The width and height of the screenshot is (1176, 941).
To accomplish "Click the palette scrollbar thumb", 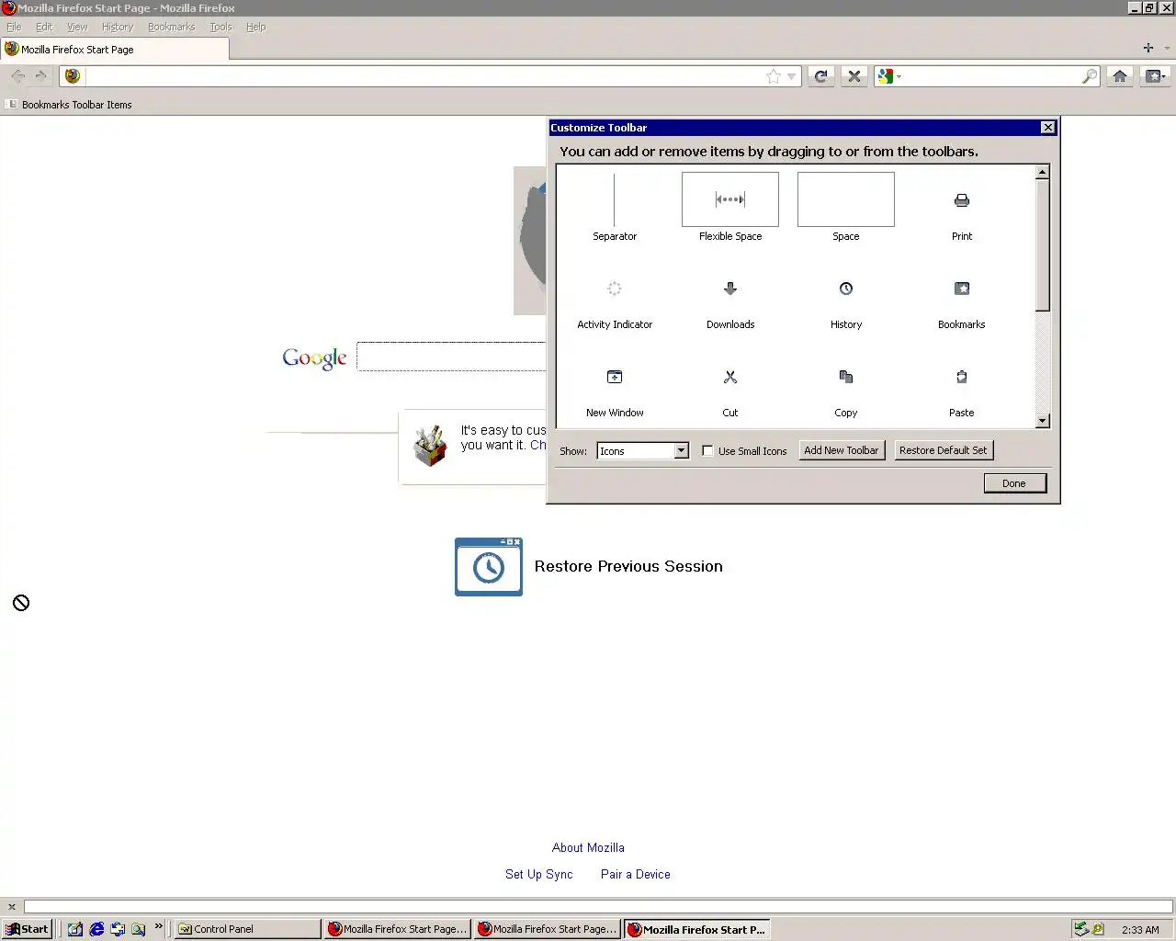I will tap(1042, 245).
